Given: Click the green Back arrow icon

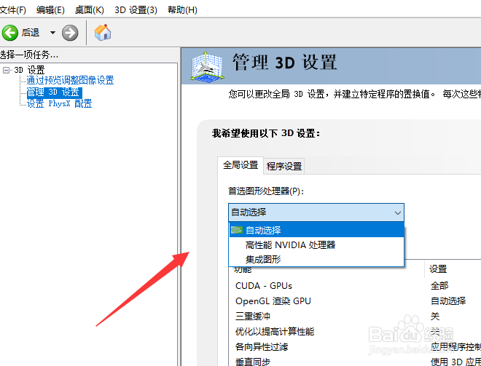Looking at the screenshot, I should [10, 33].
